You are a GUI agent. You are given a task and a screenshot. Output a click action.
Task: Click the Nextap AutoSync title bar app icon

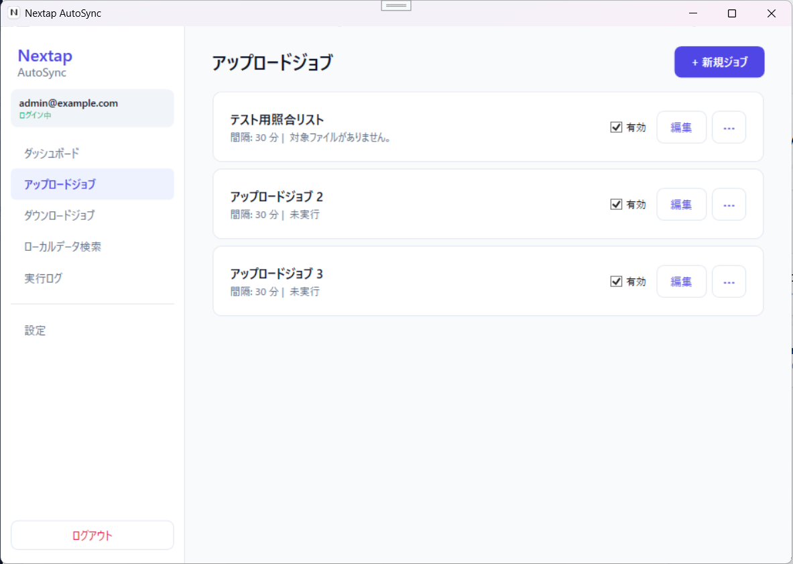[x=14, y=13]
